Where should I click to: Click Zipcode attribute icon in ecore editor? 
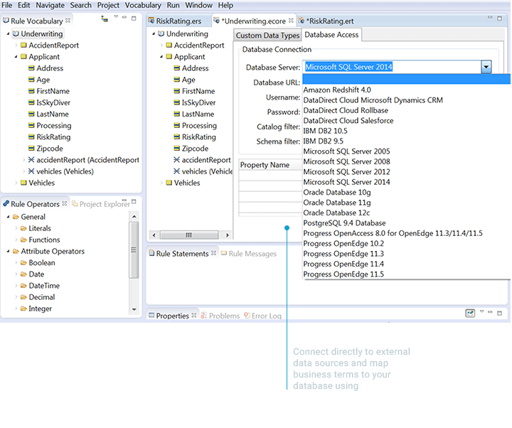point(176,148)
